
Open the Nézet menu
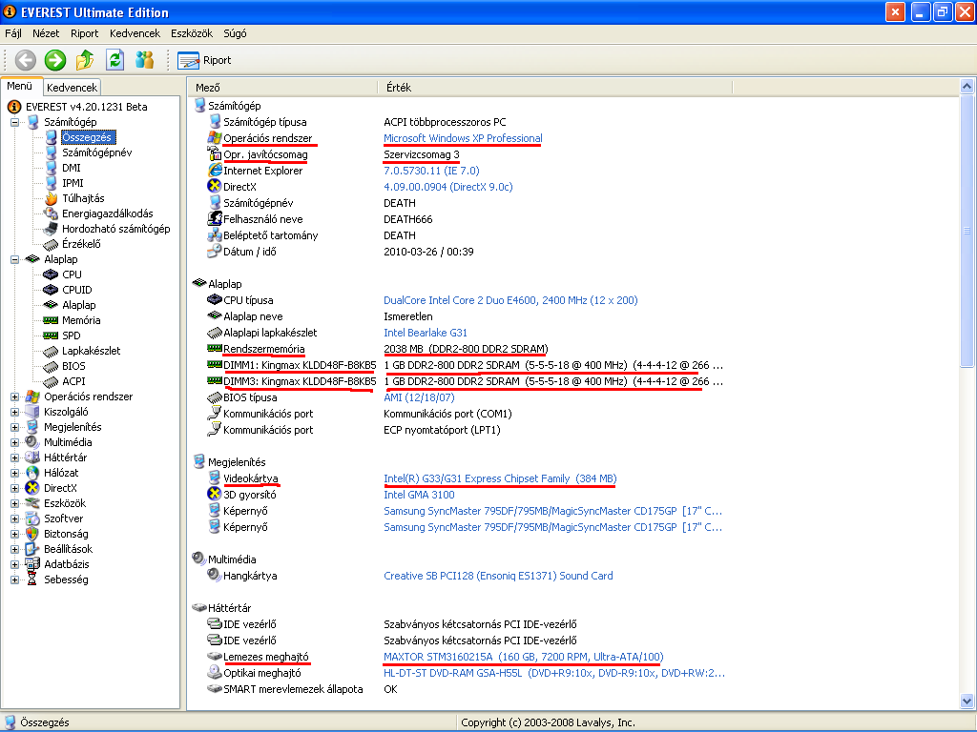[x=46, y=33]
